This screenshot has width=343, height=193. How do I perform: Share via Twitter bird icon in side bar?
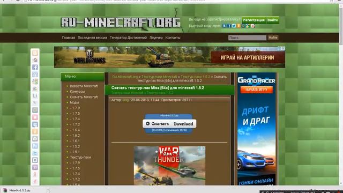pyautogui.click(x=35, y=153)
